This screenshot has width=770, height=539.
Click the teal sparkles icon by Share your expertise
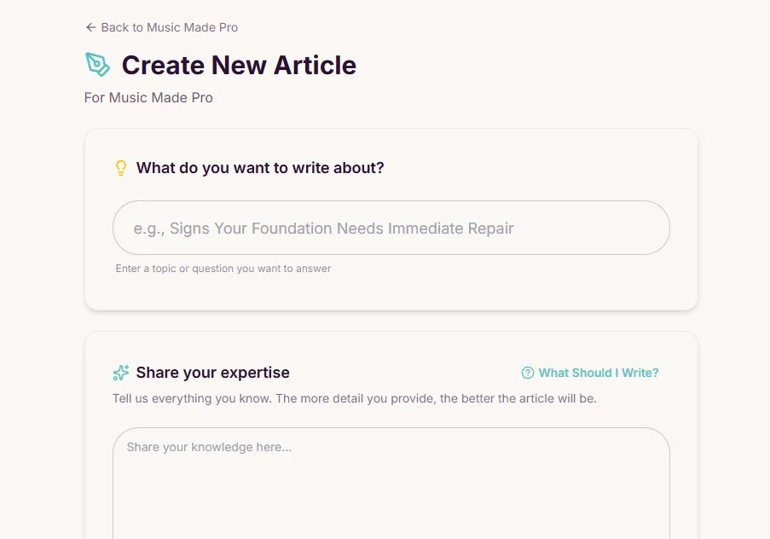click(120, 373)
